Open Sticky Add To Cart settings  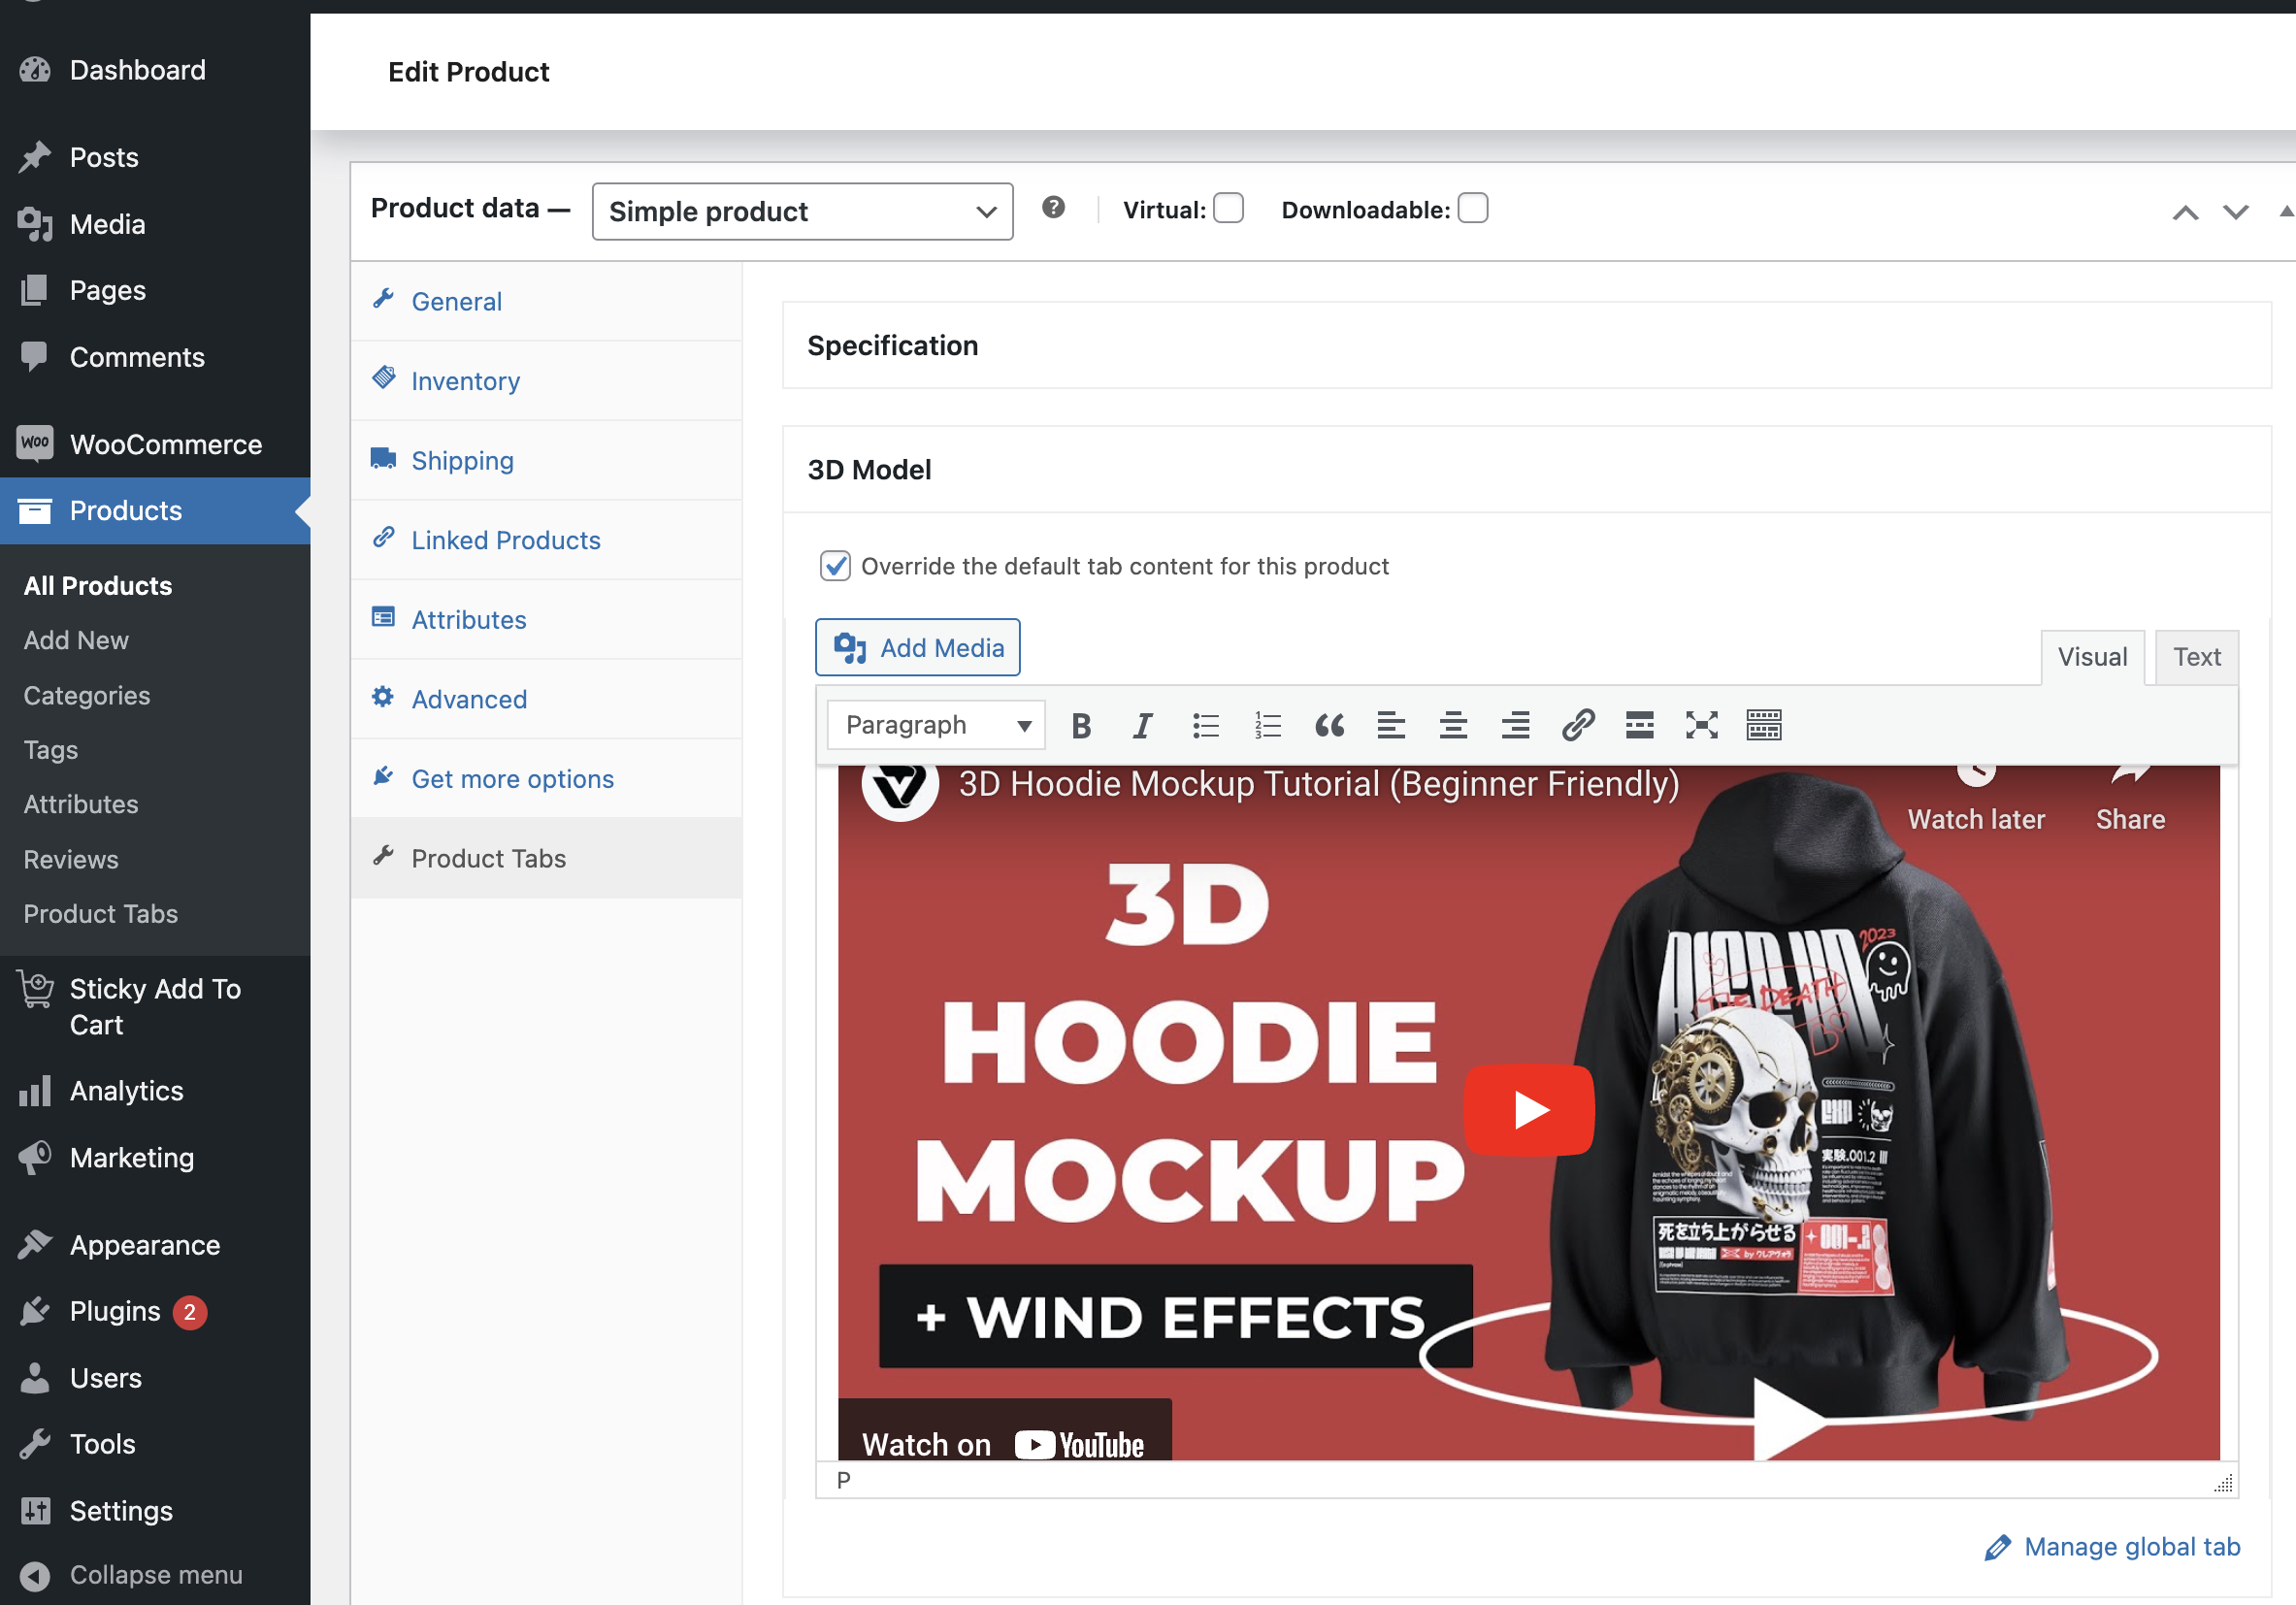(x=155, y=1006)
